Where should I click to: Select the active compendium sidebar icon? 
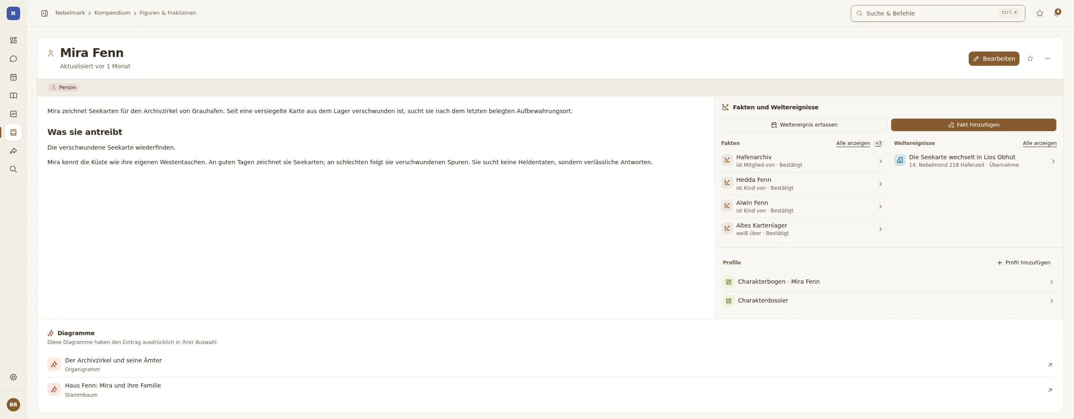click(x=13, y=132)
